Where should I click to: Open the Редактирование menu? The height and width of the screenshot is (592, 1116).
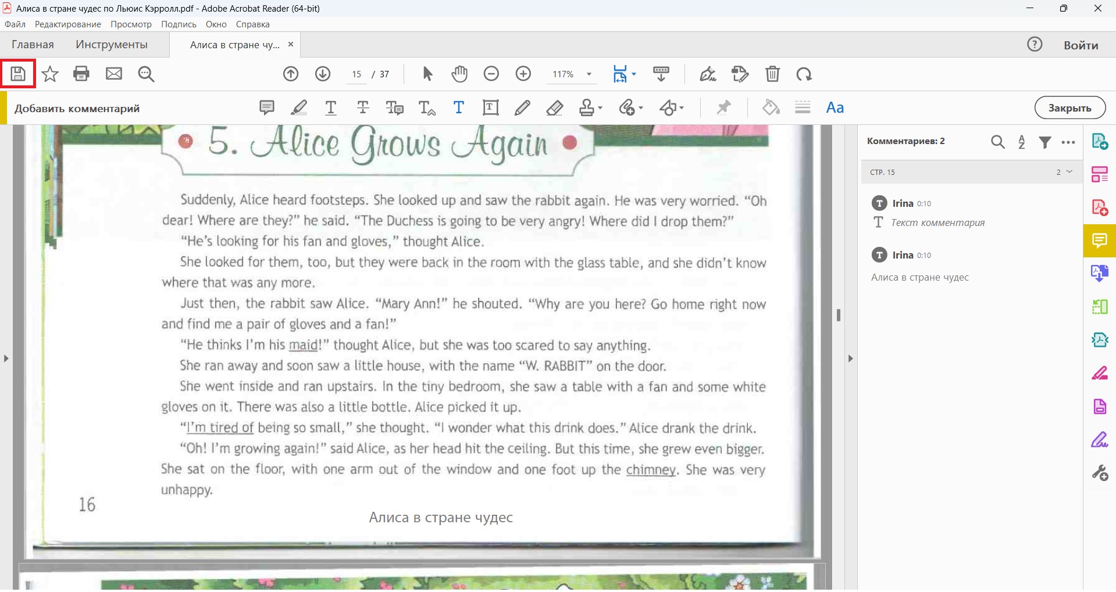[68, 24]
